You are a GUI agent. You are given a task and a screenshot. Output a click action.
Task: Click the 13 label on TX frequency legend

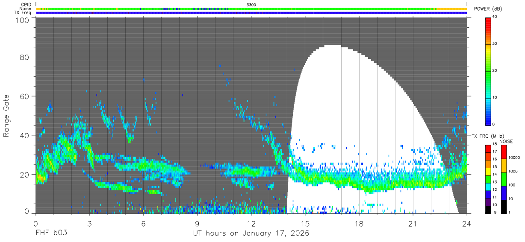(495, 182)
